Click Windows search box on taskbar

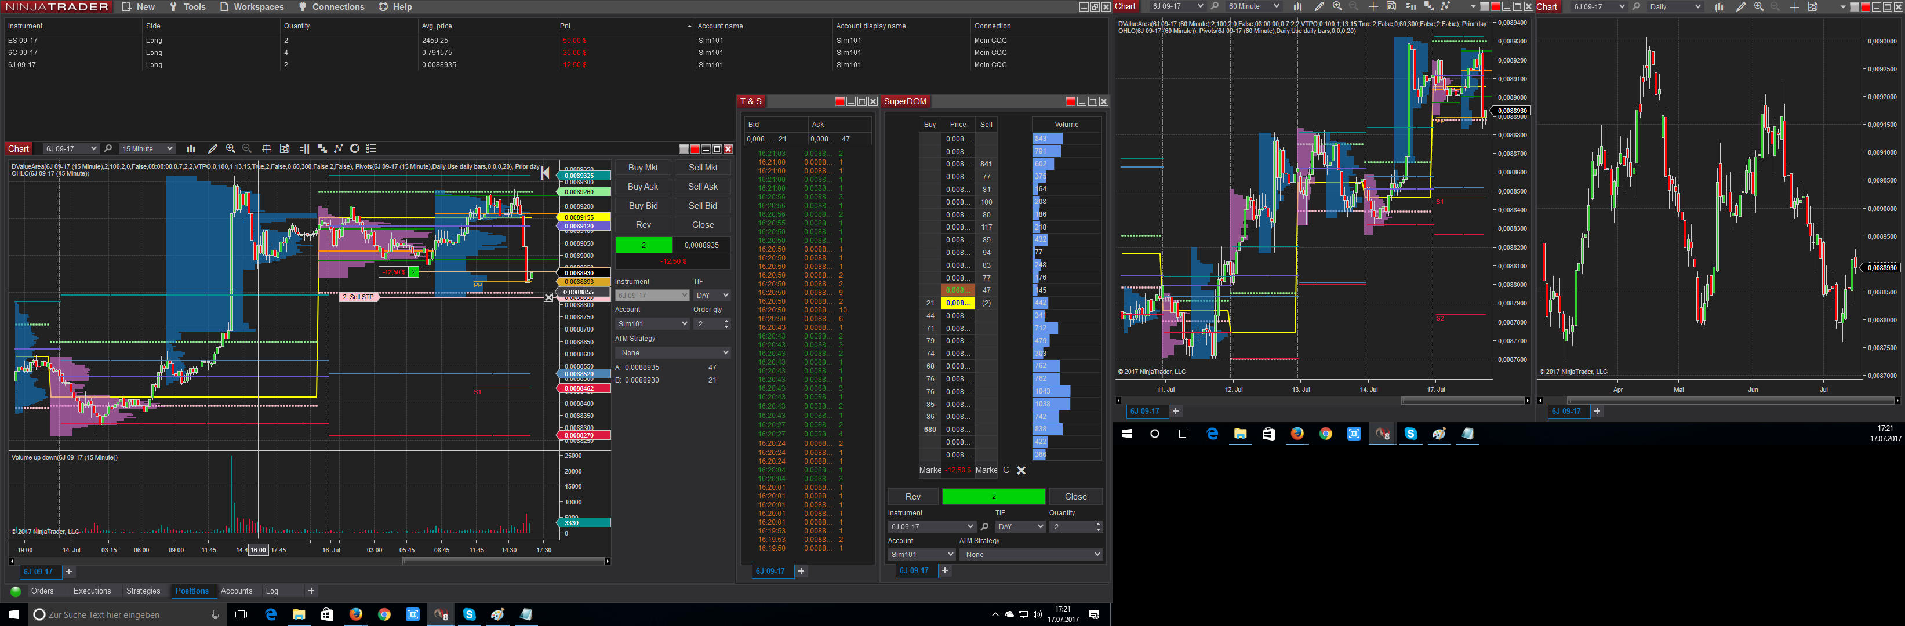pyautogui.click(x=126, y=615)
